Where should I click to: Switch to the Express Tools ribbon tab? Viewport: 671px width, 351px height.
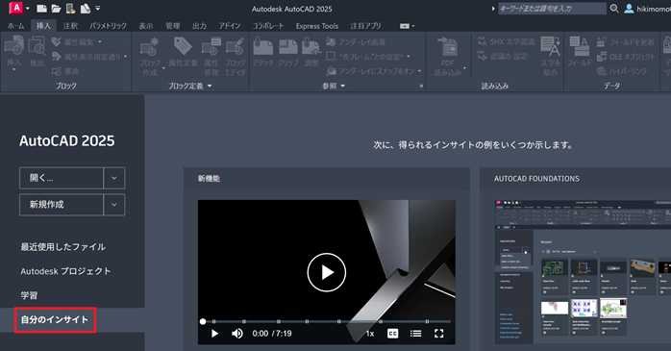coord(316,26)
